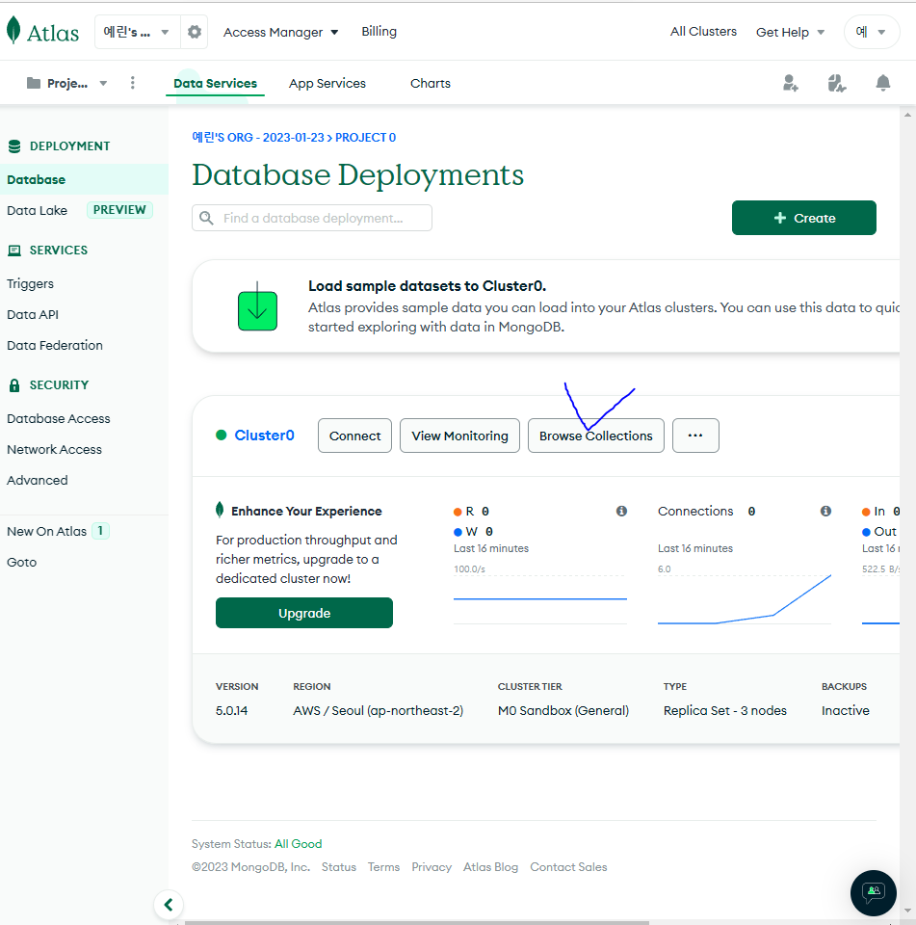Open Database Access in sidebar
The image size is (916, 925).
pyautogui.click(x=59, y=418)
